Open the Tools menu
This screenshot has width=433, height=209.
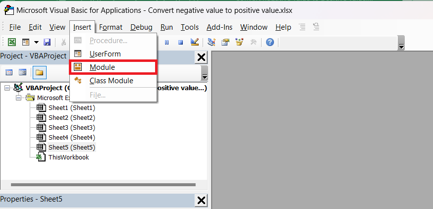pos(190,27)
